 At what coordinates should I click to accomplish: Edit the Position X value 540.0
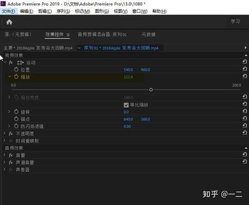128,70
